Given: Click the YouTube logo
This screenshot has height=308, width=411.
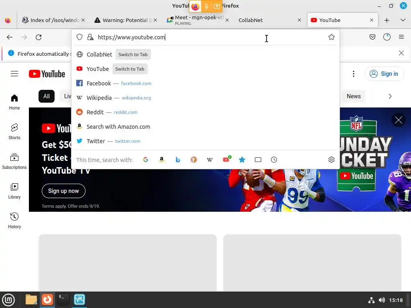Looking at the screenshot, I should [47, 74].
